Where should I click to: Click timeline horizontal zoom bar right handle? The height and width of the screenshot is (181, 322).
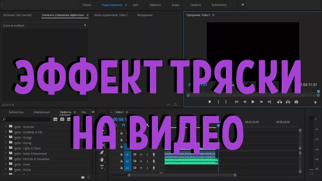[x=235, y=175]
